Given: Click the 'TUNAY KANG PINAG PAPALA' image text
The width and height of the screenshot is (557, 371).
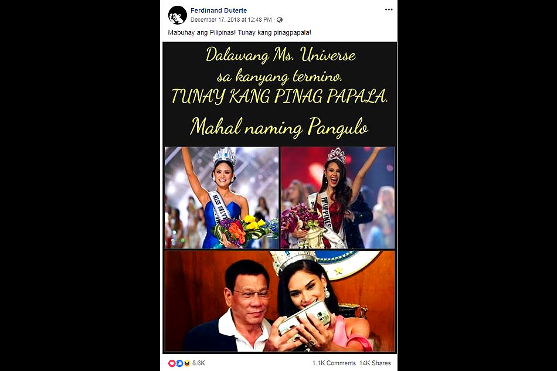Looking at the screenshot, I should coord(279,96).
